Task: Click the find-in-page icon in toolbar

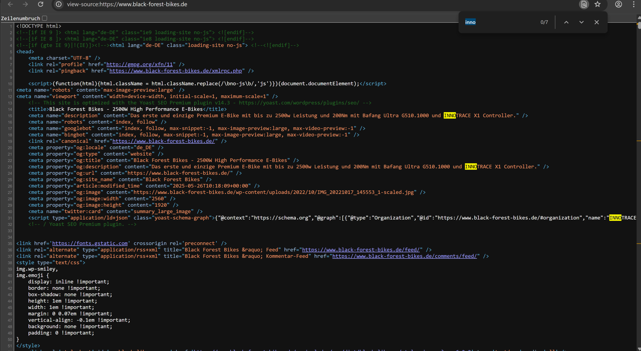Action: (584, 4)
